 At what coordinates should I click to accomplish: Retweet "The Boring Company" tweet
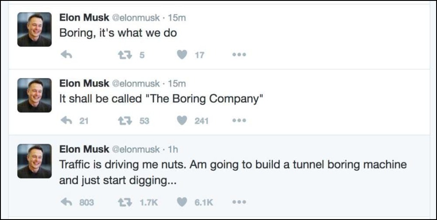(x=124, y=120)
